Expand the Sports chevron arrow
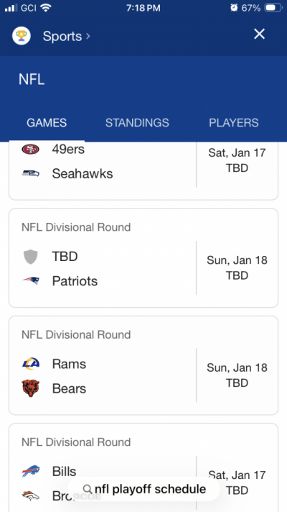Screen dimensions: 287x512 pos(88,36)
